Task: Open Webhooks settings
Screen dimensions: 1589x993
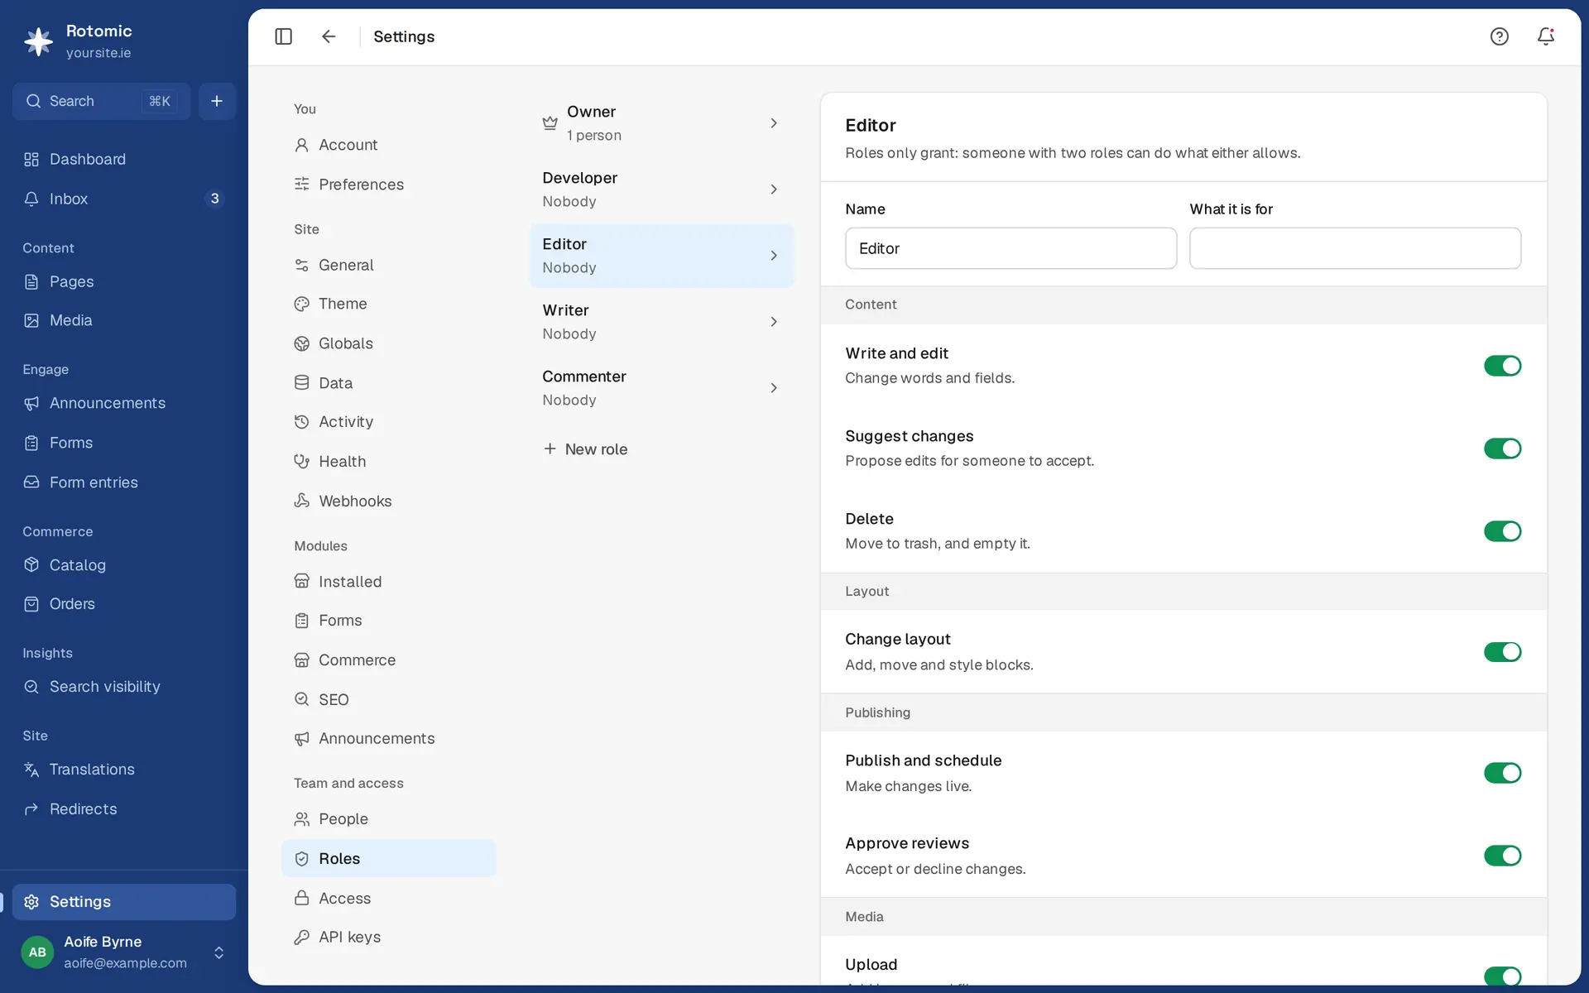Action: (389, 501)
